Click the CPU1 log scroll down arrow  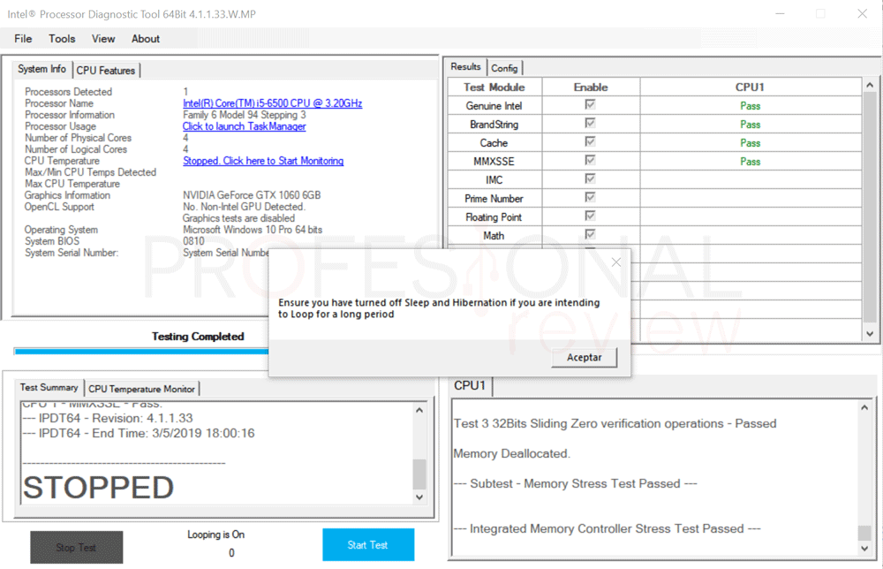[864, 548]
